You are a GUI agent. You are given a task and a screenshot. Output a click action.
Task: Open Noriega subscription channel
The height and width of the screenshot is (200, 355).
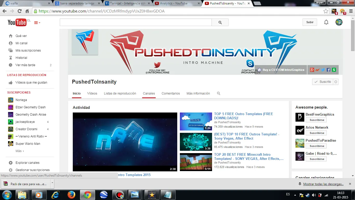point(21,100)
